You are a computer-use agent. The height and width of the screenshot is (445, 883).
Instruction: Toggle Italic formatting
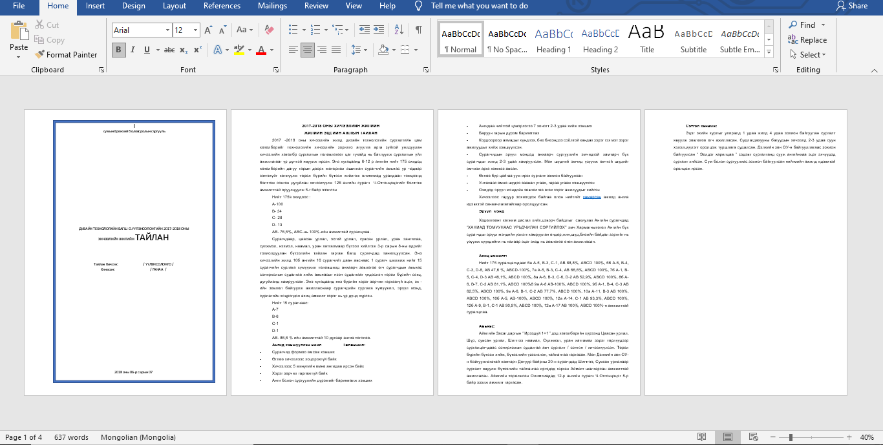[x=133, y=50]
